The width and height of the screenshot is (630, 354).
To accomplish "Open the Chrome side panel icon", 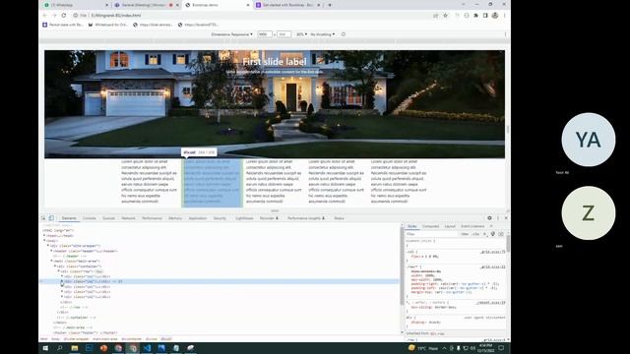I will [x=485, y=16].
